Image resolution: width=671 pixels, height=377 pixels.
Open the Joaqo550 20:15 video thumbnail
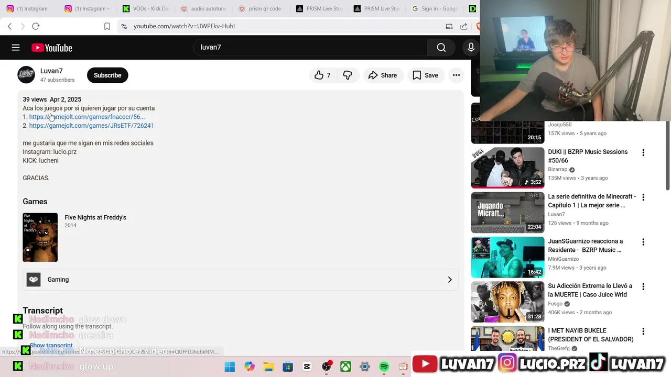[x=507, y=123]
